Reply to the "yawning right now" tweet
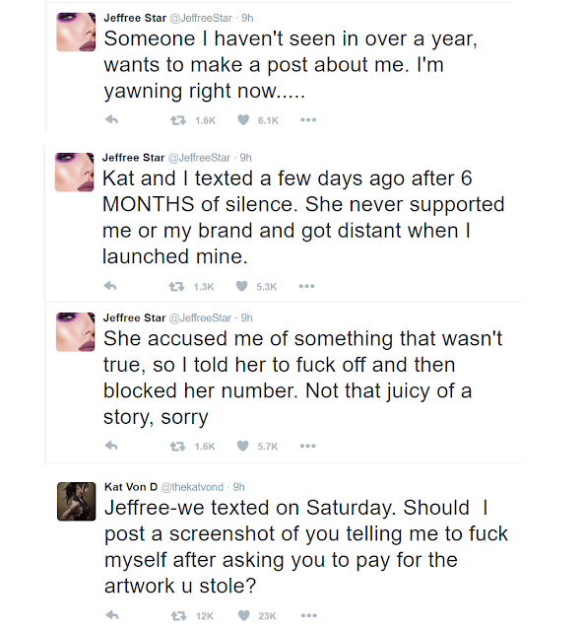The height and width of the screenshot is (631, 584). point(111,119)
